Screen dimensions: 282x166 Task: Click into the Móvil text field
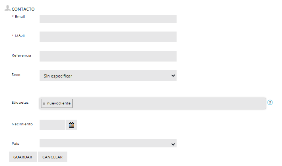[x=108, y=37]
